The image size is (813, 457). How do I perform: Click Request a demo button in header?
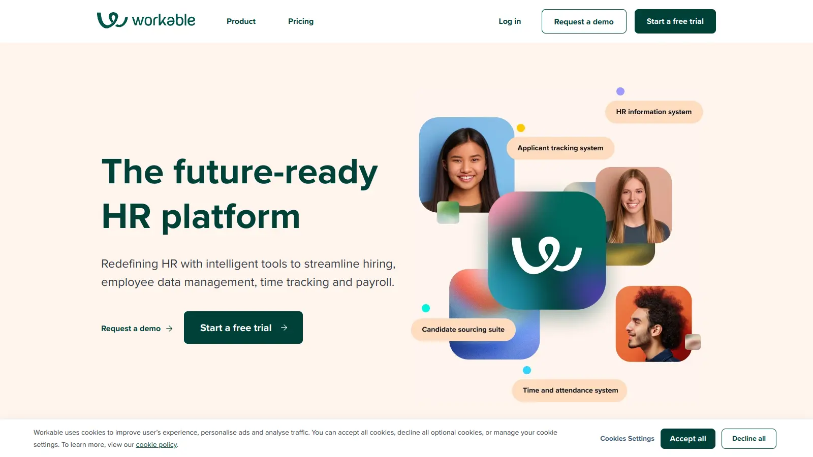click(584, 21)
